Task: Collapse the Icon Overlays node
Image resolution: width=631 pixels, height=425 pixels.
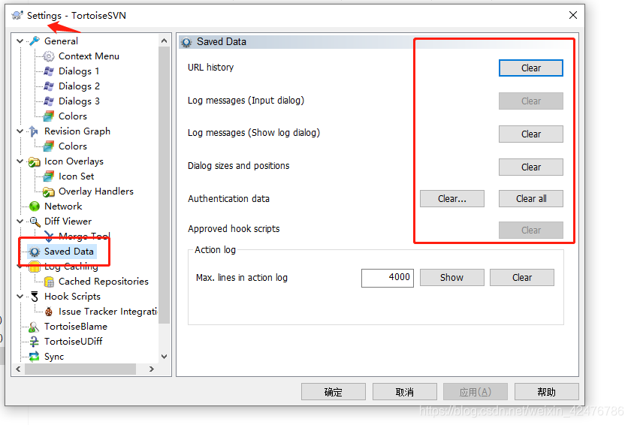Action: point(20,161)
